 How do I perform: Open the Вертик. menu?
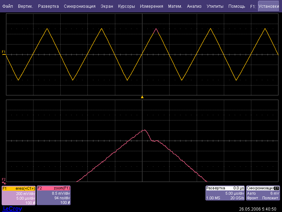(x=25, y=6)
